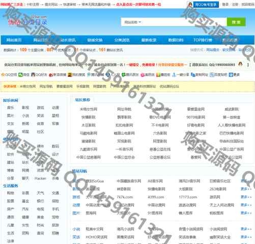
Task: Open the 懒人图库 site link
Action: 186,213
